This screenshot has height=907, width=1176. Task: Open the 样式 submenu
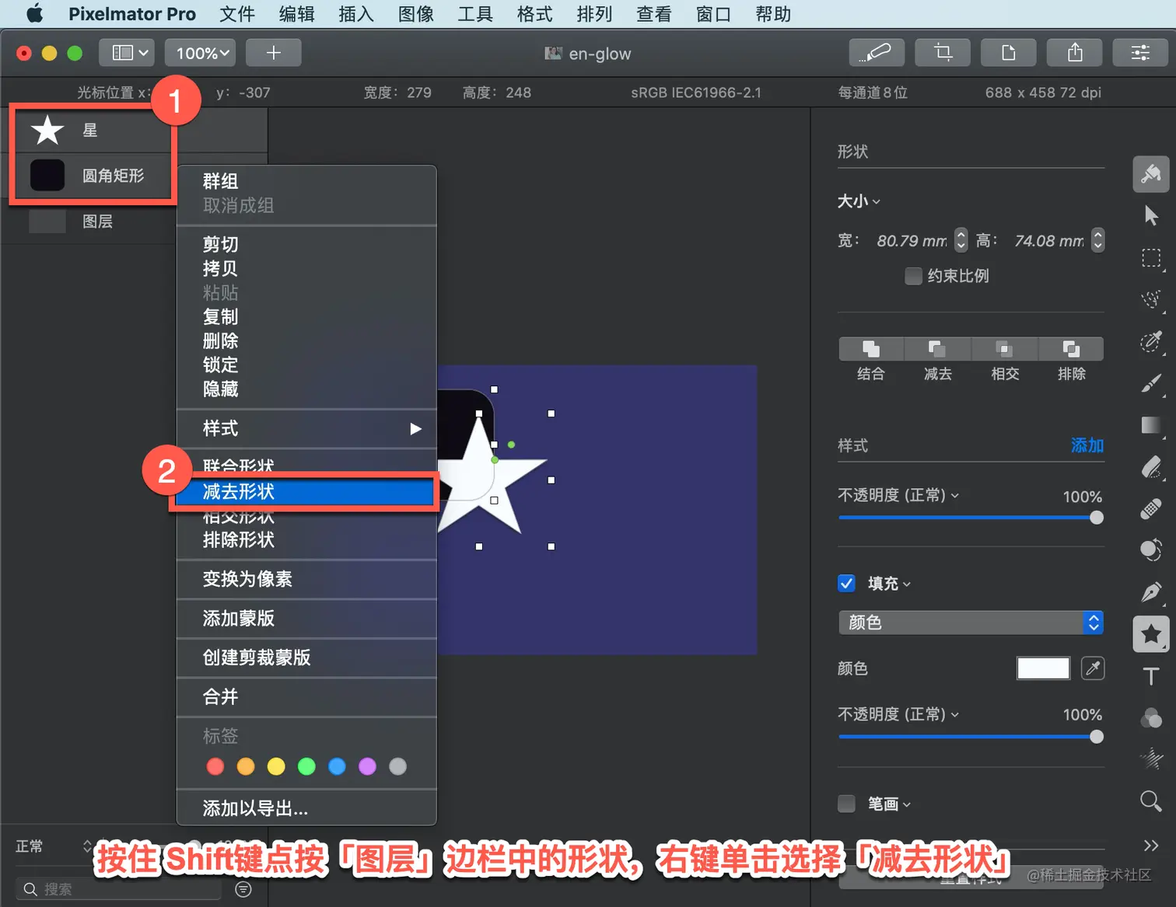pyautogui.click(x=306, y=429)
